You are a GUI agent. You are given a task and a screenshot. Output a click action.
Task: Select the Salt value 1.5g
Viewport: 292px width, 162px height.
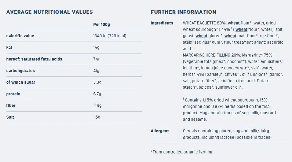pyautogui.click(x=97, y=117)
